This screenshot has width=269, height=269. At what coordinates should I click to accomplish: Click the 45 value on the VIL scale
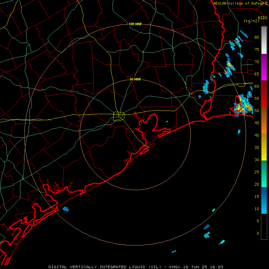point(257,123)
